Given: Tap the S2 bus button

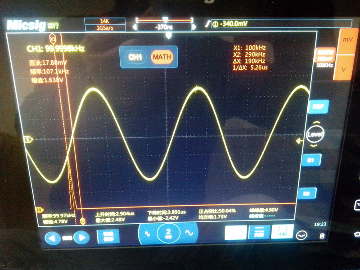Looking at the screenshot, I should click(x=307, y=193).
